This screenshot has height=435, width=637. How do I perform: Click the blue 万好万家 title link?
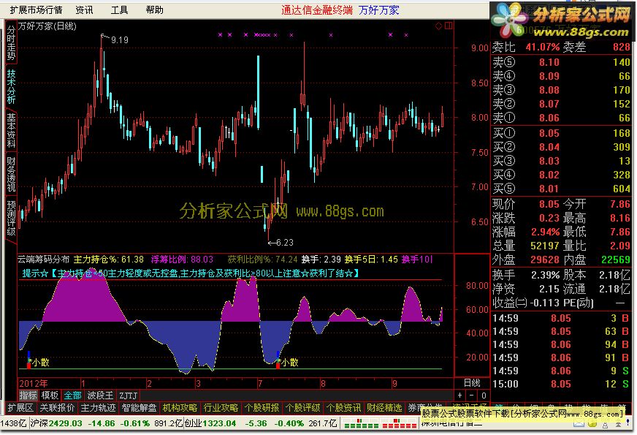378,10
